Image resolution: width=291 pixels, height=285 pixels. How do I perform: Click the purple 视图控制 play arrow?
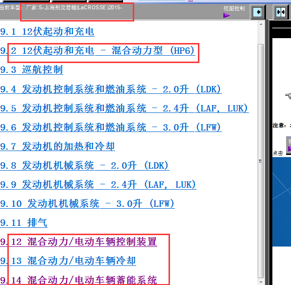227,16
